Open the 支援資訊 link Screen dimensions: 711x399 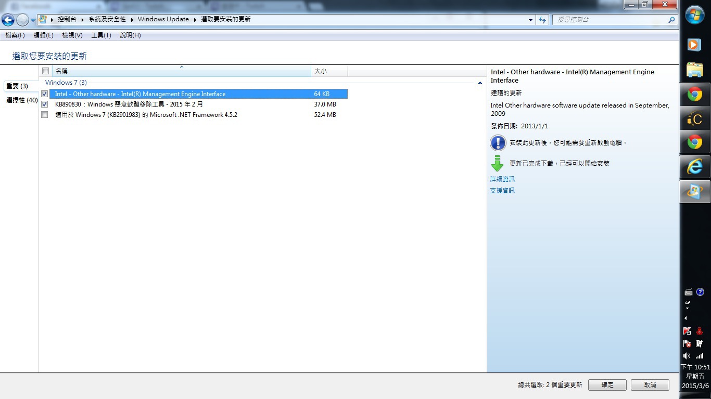pos(502,191)
